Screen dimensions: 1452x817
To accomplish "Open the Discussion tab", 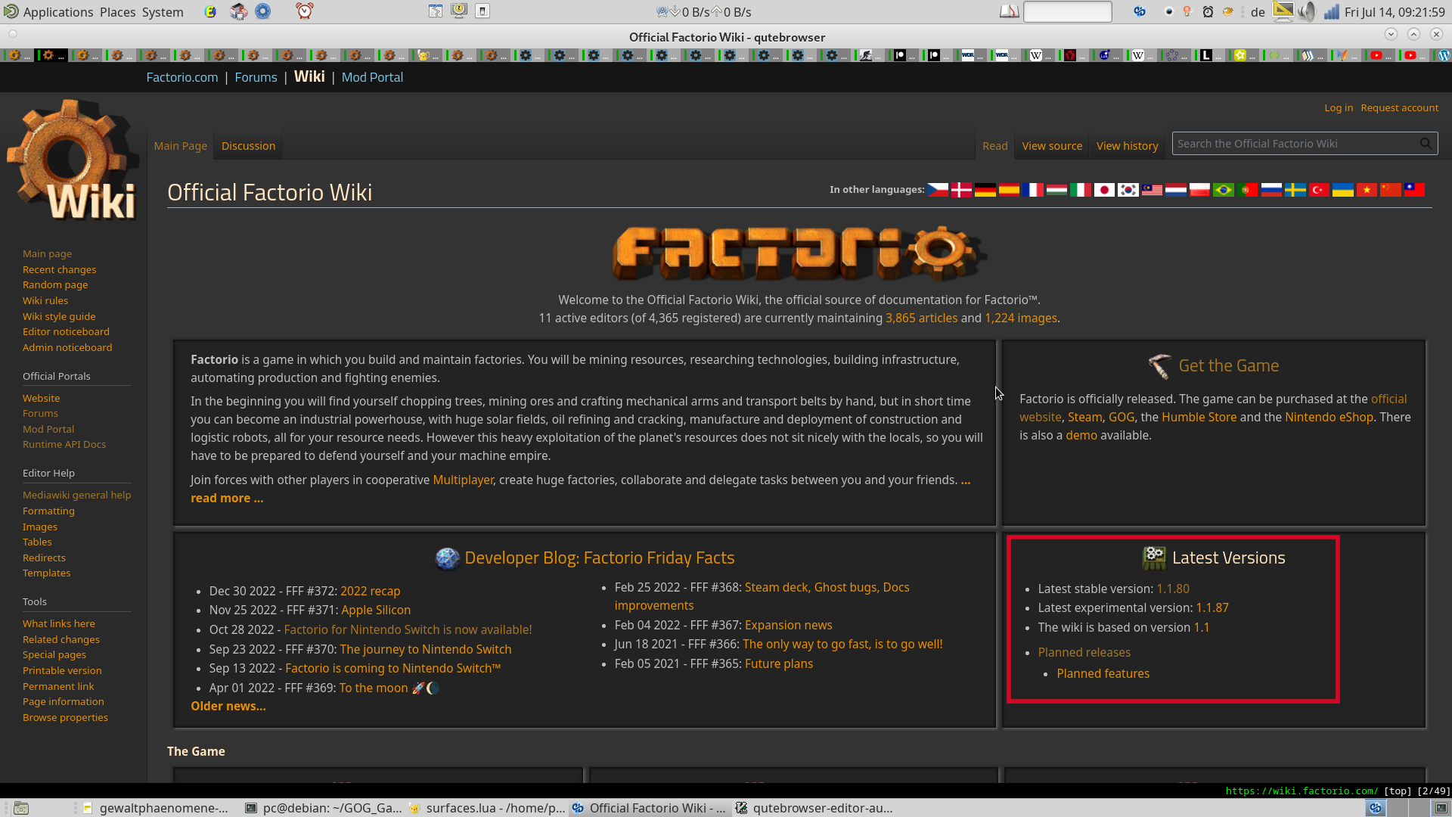I will point(248,146).
